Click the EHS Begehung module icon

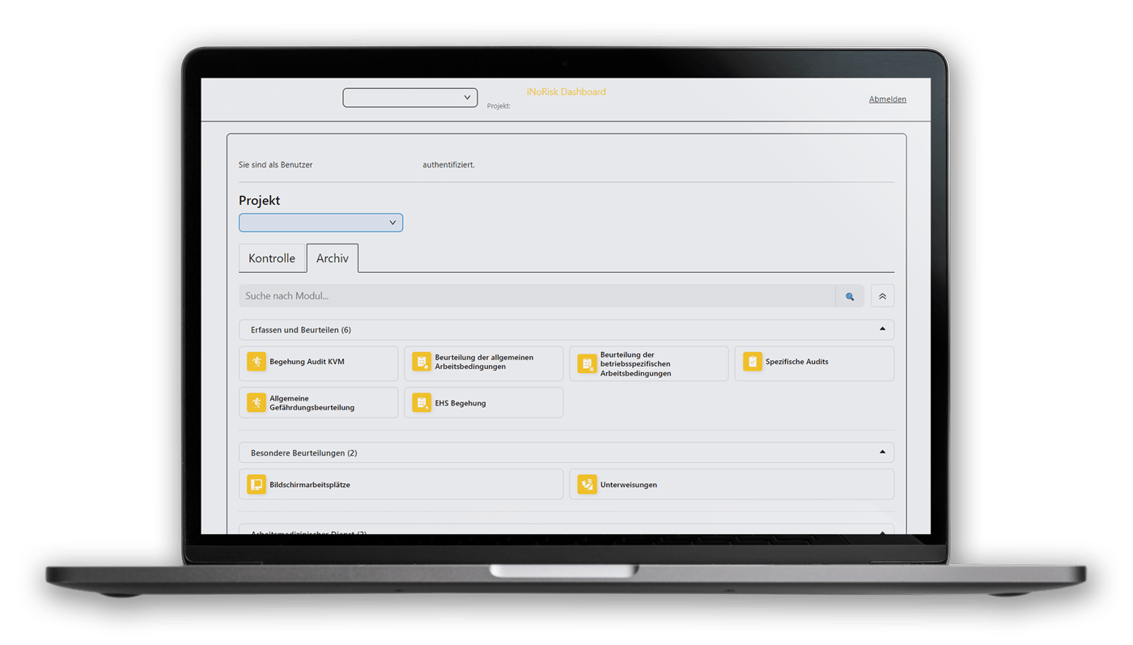(x=422, y=402)
